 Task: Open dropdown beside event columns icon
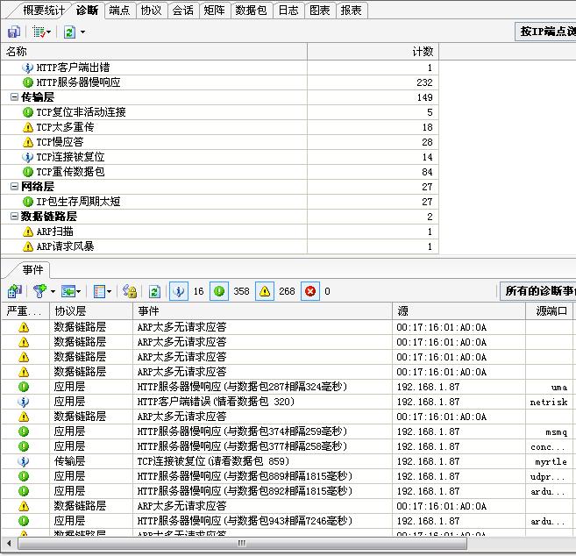(x=109, y=292)
